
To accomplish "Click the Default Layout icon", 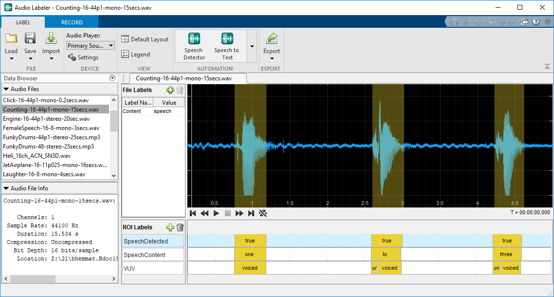I will tap(125, 39).
